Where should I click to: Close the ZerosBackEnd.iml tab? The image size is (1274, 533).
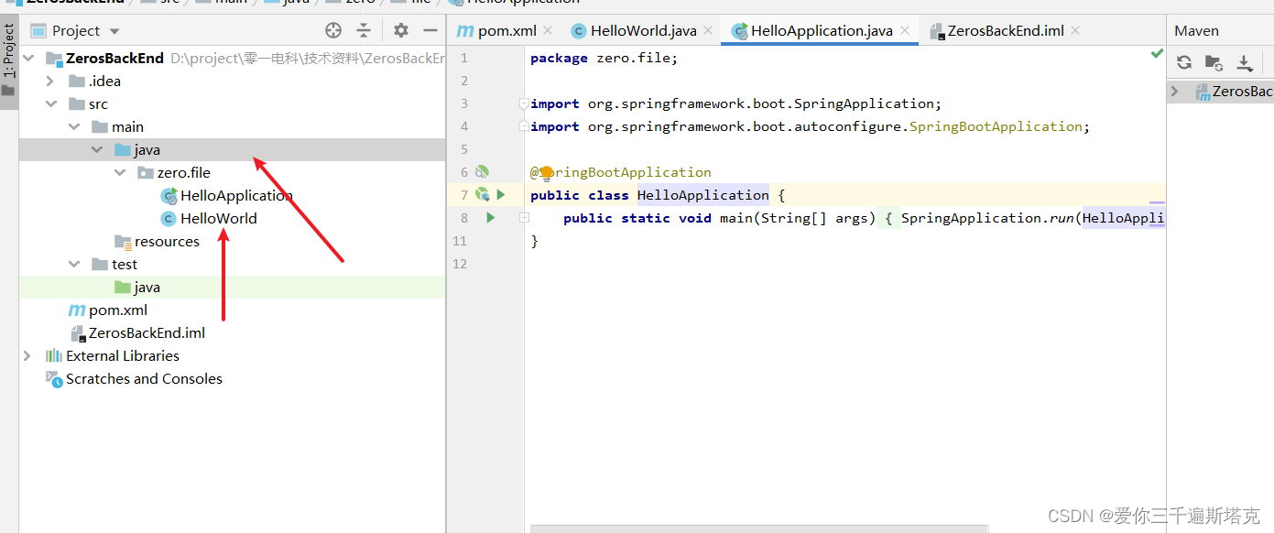tap(1075, 30)
